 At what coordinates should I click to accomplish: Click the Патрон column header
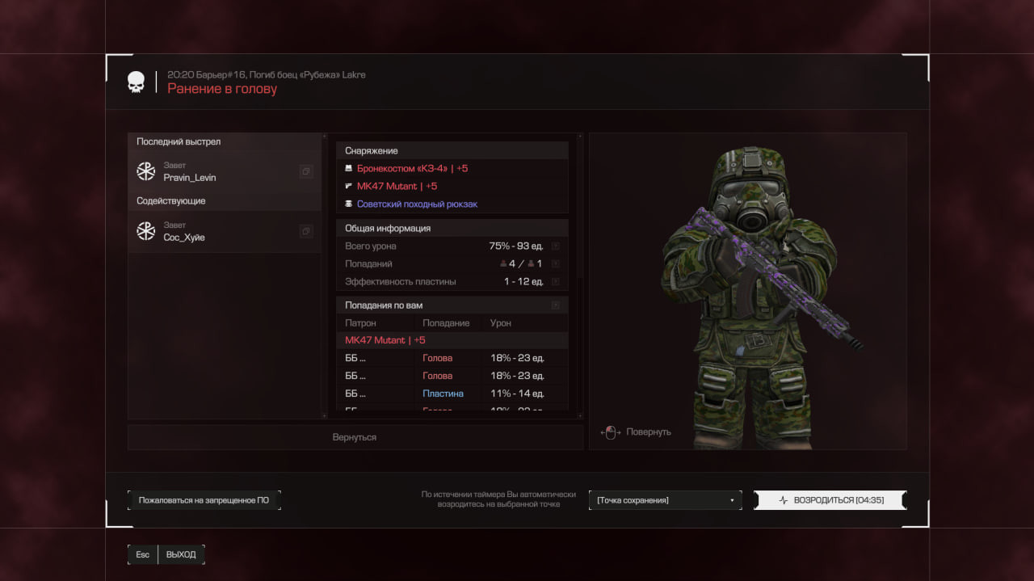click(x=360, y=323)
